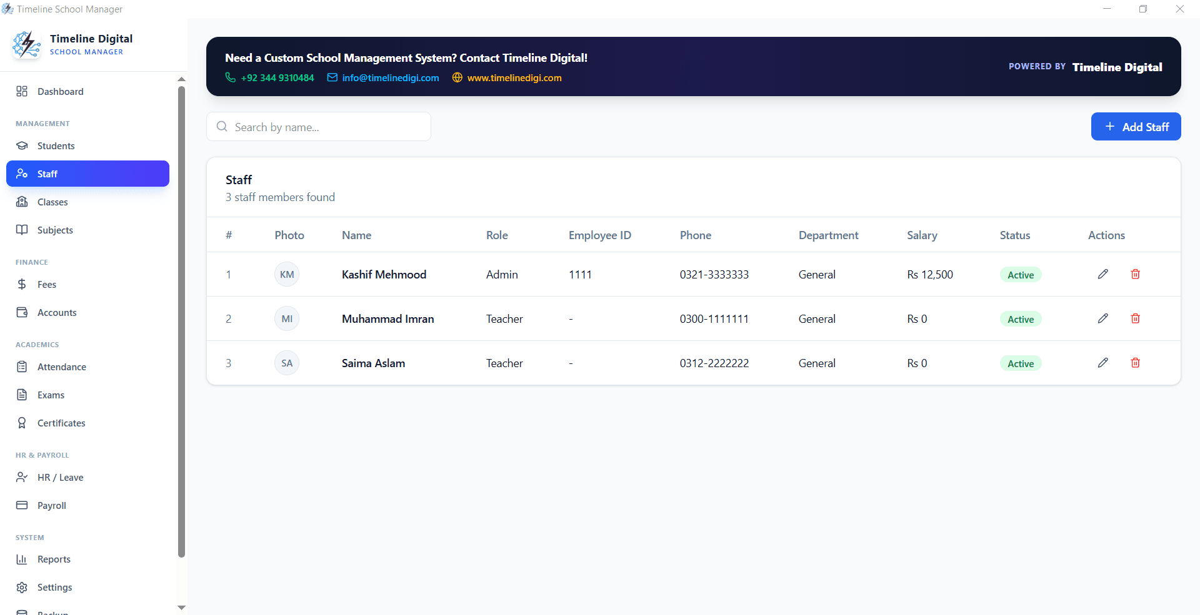This screenshot has height=615, width=1200.
Task: Click Kashif Mehmood's KM avatar
Action: coord(286,273)
